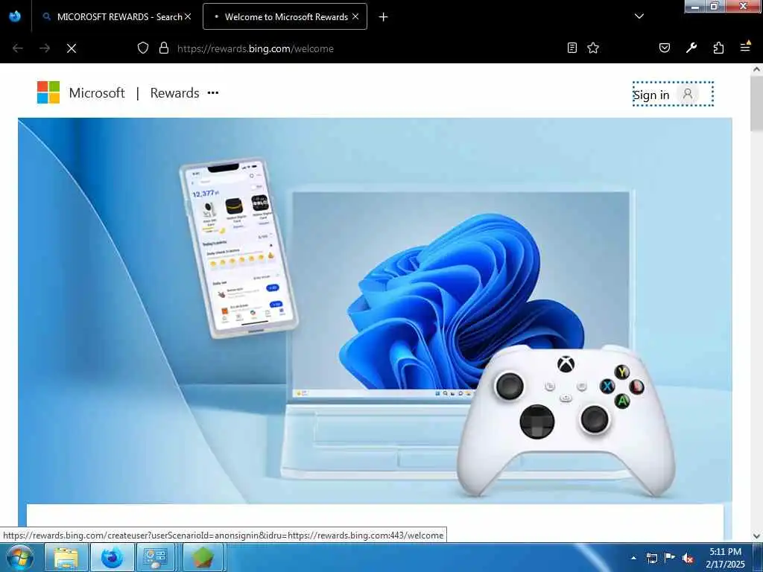Open the extensions puzzle icon

[x=718, y=48]
